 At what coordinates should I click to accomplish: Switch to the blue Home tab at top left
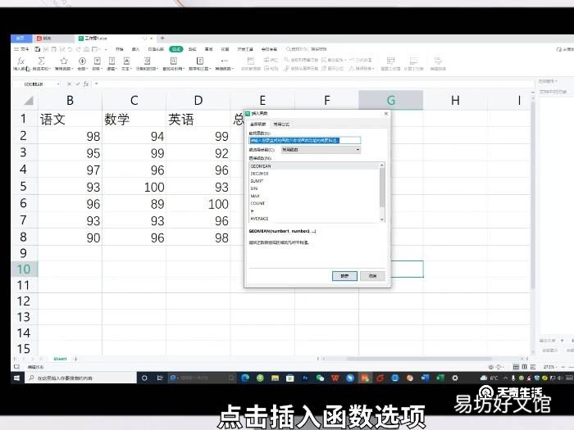tap(20, 38)
